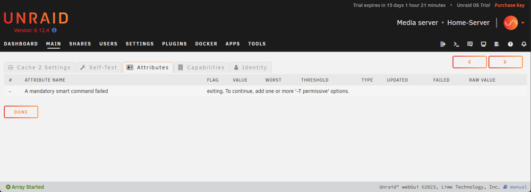Switch to the Self-Test tab
Image resolution: width=531 pixels, height=192 pixels.
coord(99,67)
